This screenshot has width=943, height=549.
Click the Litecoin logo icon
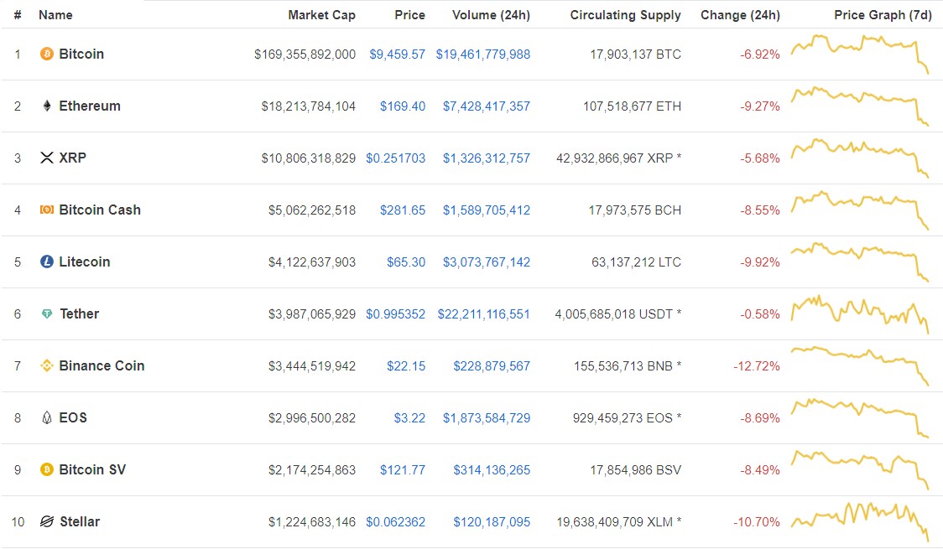46,262
